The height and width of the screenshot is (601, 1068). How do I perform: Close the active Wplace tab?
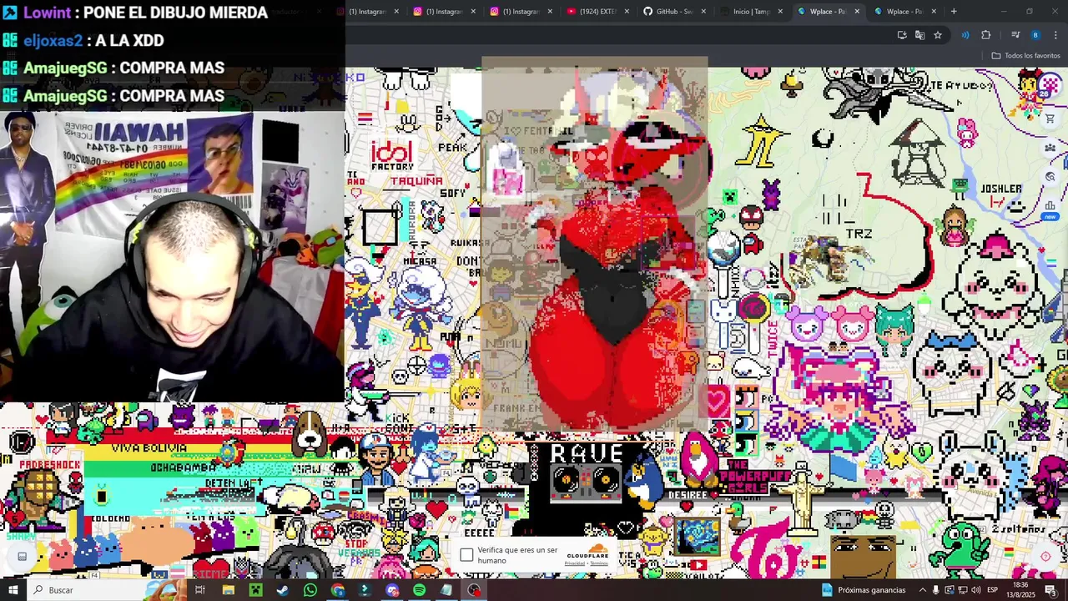[x=857, y=12]
